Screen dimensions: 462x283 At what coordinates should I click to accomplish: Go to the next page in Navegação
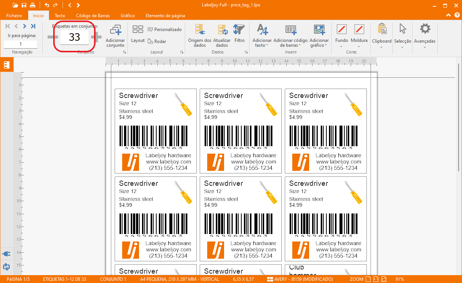pos(25,26)
